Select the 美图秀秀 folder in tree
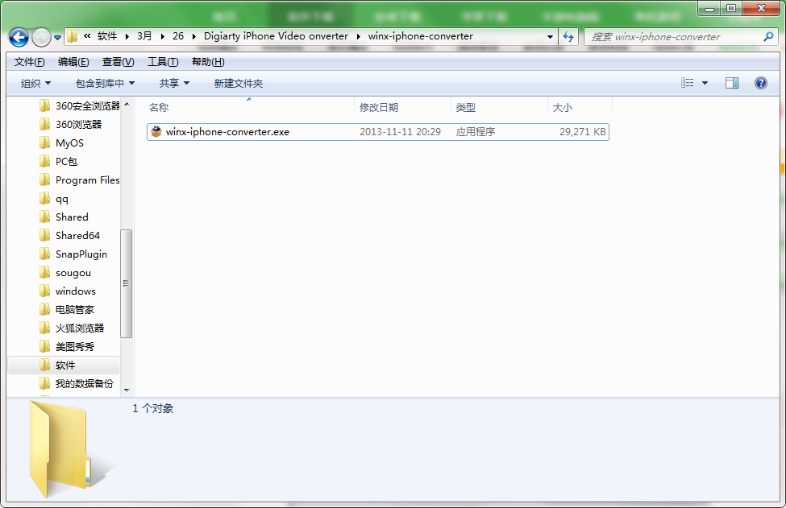786x508 pixels. point(67,347)
